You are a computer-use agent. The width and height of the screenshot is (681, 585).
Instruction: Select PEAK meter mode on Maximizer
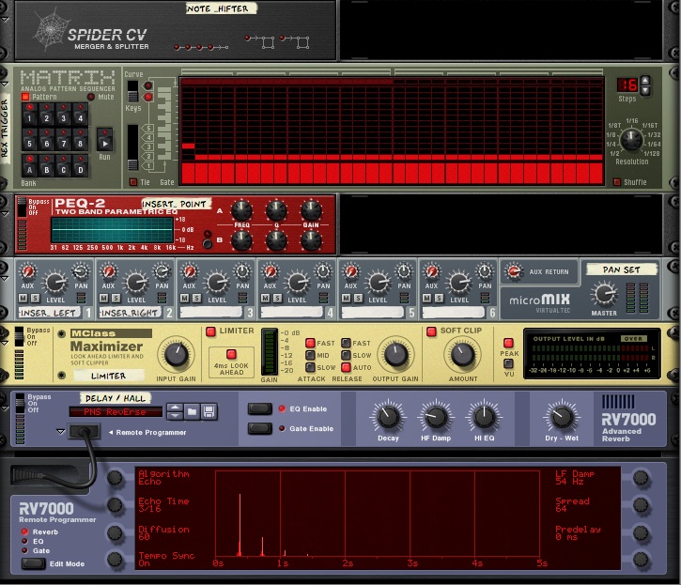point(508,343)
